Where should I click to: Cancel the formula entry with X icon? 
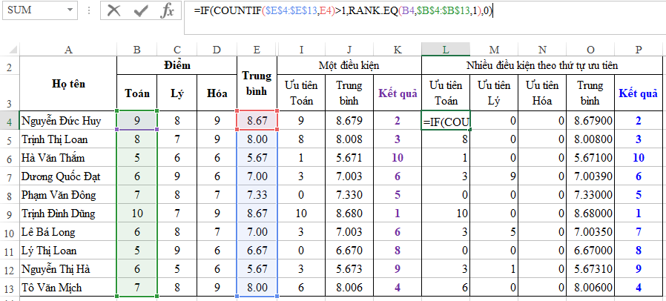[113, 10]
